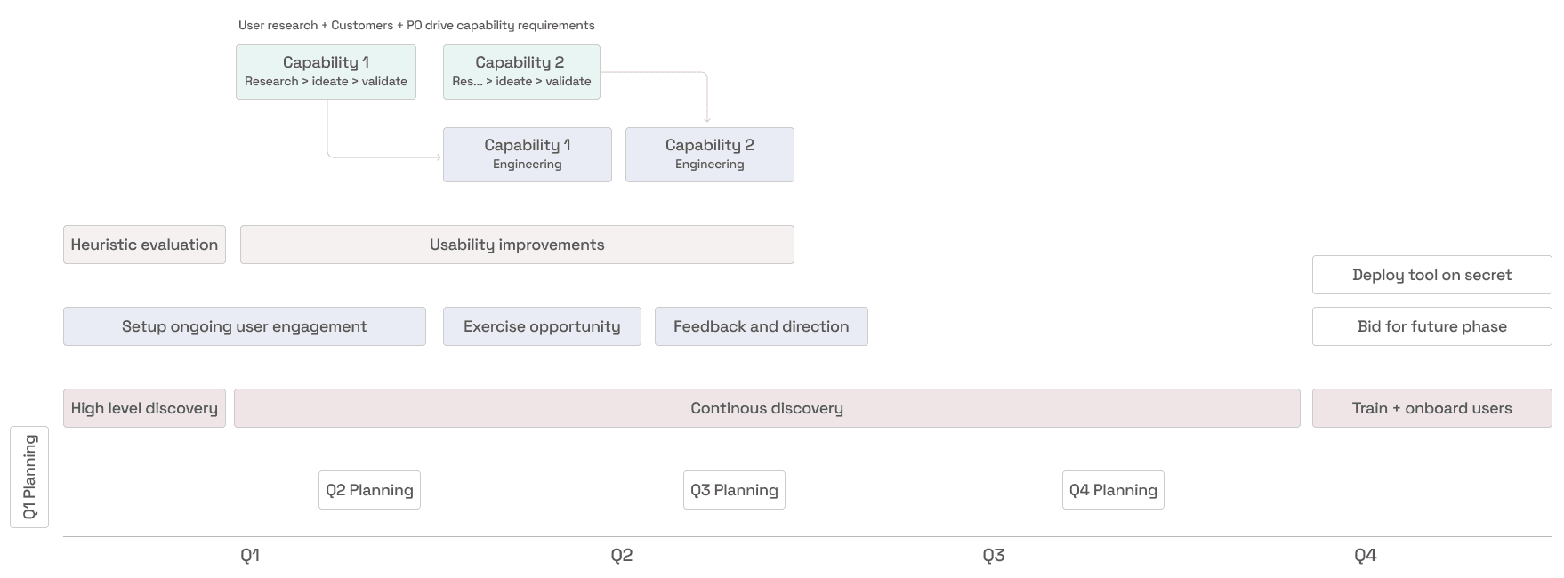Select the Q3 Planning milestone

734,490
